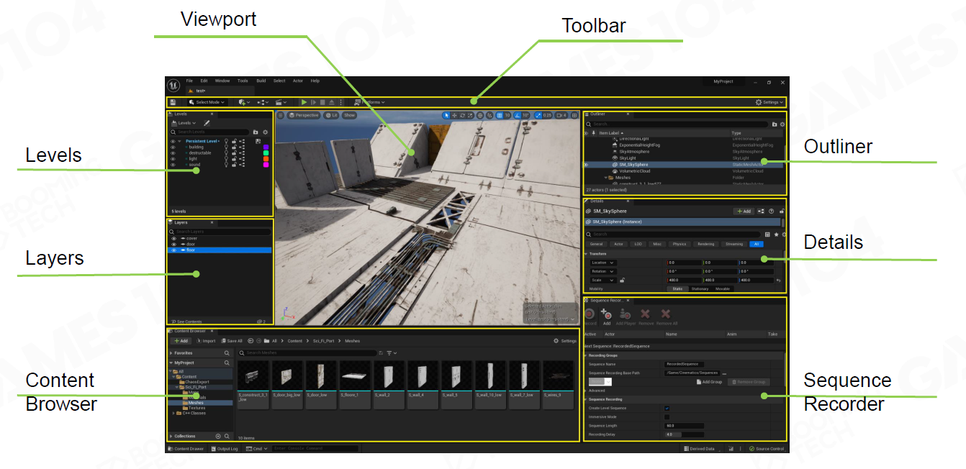966x469 pixels.
Task: Toggle rotation snapping in the viewport
Action: click(x=518, y=115)
